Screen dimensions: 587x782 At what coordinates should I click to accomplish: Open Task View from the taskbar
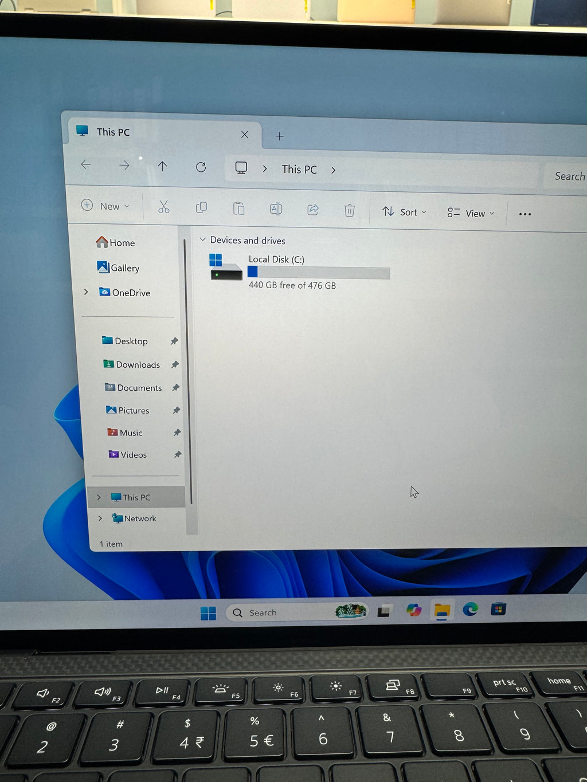click(383, 611)
